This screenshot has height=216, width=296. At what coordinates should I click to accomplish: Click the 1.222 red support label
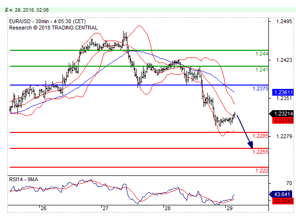click(x=262, y=171)
